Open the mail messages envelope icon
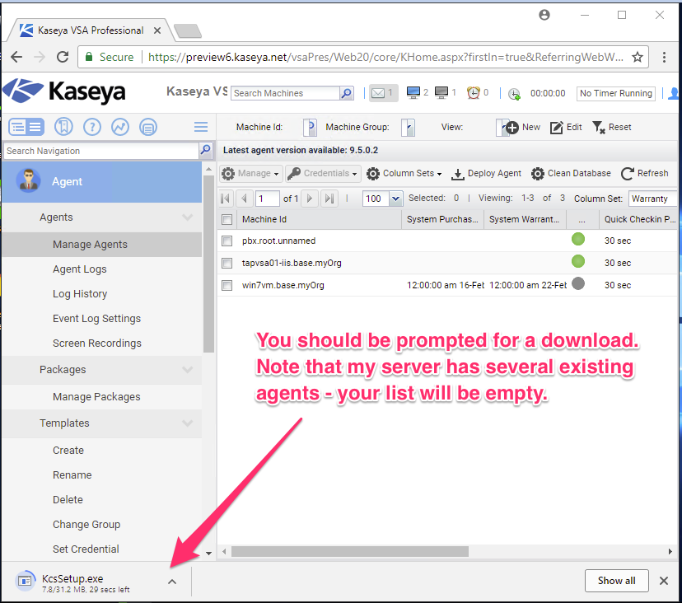682x603 pixels. pyautogui.click(x=378, y=92)
